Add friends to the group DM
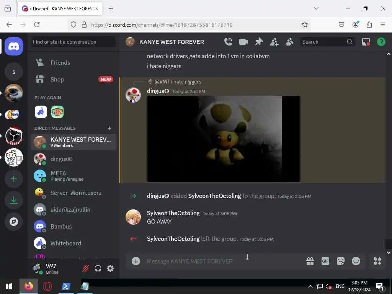The image size is (392, 294). click(274, 42)
